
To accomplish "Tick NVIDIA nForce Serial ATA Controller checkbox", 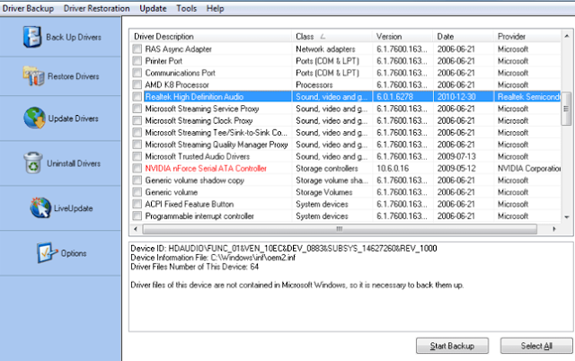I will (x=137, y=168).
